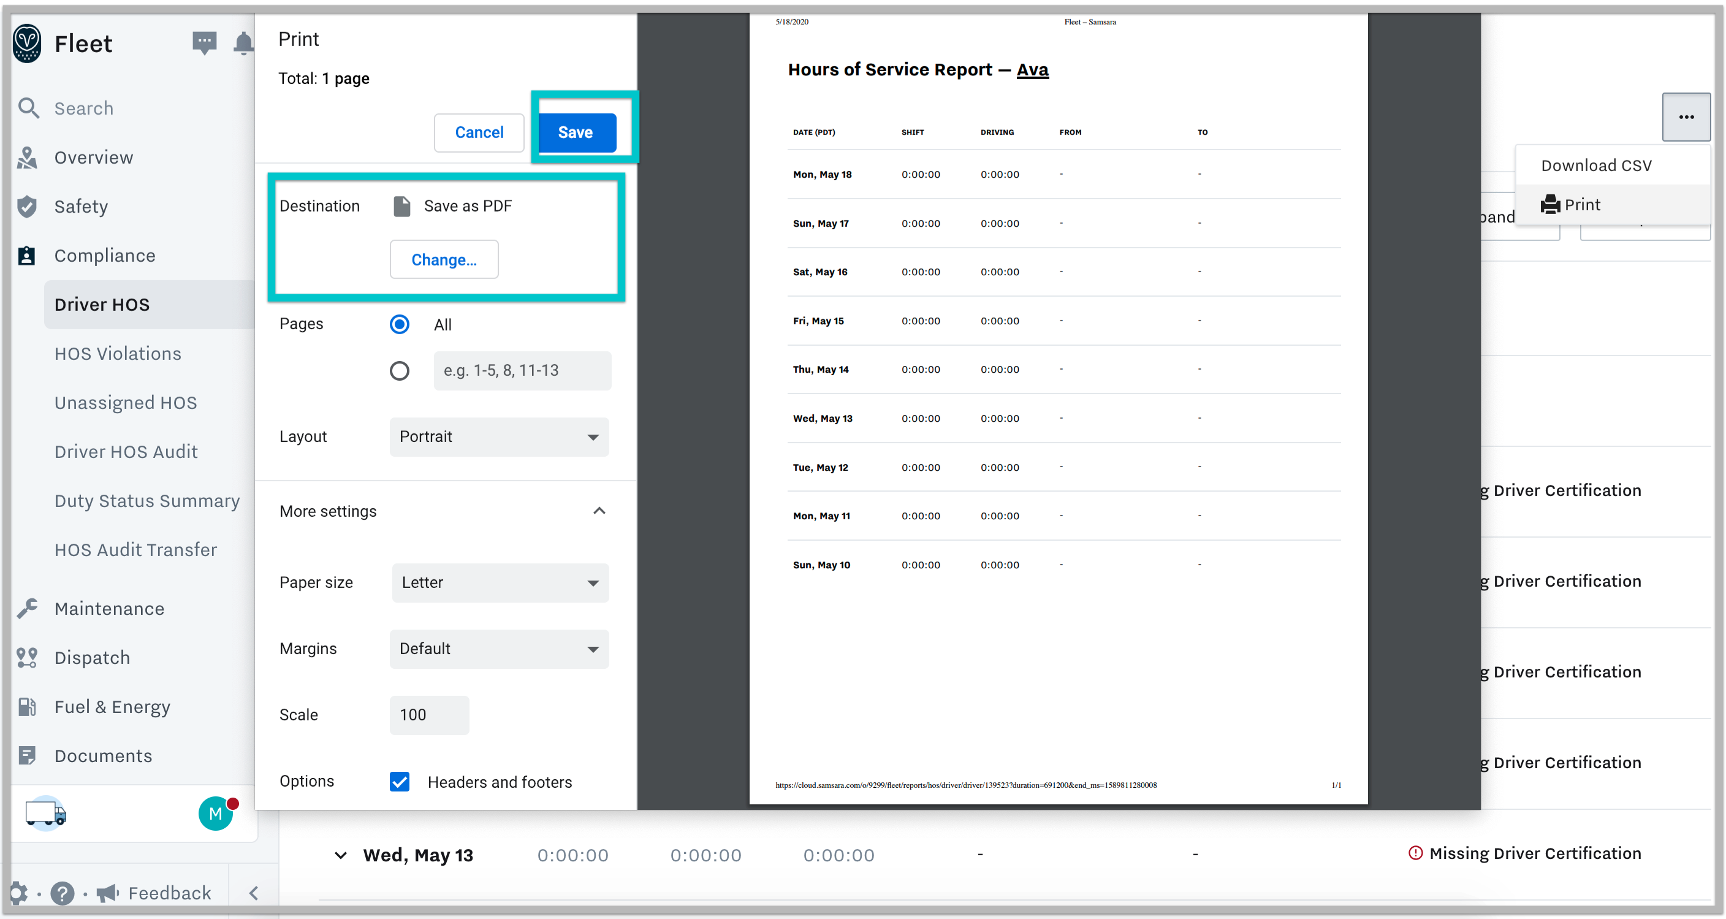Open the Paper size dropdown
Screen dimensions: 1726x919
[x=499, y=584]
